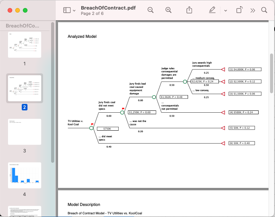Click red terminal triangle for outcome {3}
This screenshot has width=275, height=217.
223,94
